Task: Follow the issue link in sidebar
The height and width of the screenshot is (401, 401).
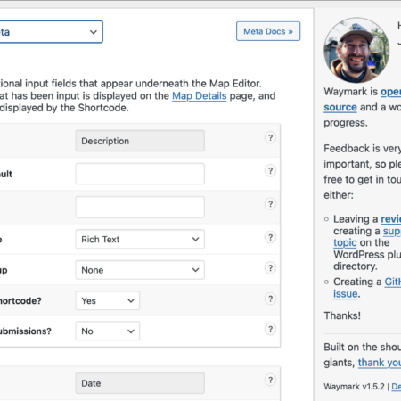Action: click(x=345, y=294)
